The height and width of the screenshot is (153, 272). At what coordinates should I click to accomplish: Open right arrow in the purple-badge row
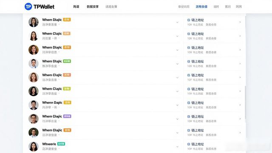coord(240,119)
